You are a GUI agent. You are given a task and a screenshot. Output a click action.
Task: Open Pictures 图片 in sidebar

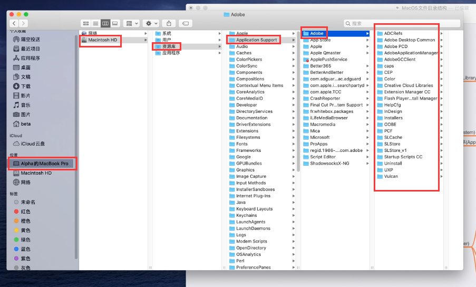(22, 114)
